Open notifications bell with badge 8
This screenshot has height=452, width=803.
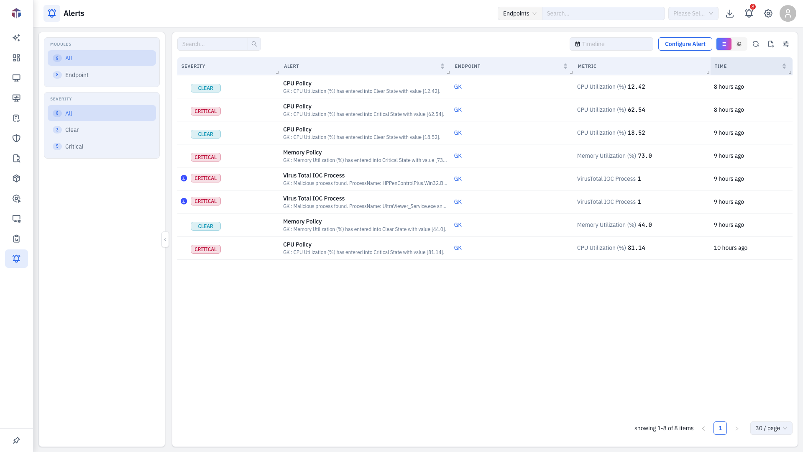tap(749, 13)
